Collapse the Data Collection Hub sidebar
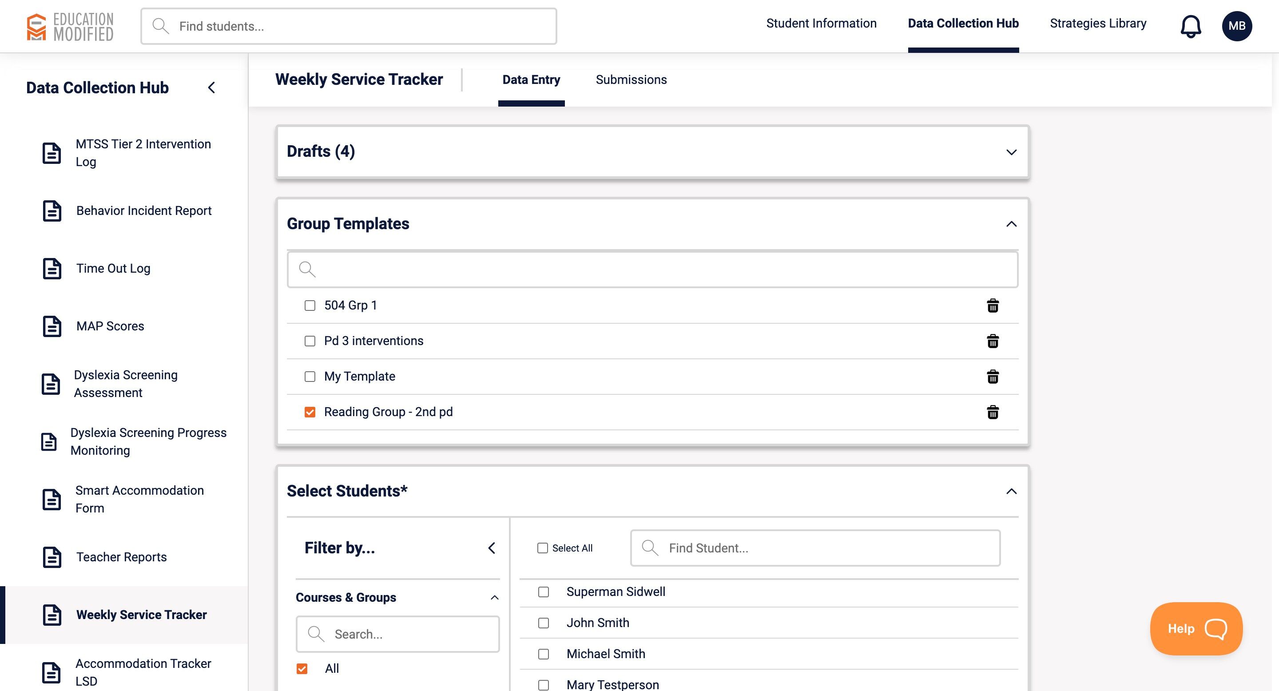This screenshot has height=691, width=1279. point(211,88)
